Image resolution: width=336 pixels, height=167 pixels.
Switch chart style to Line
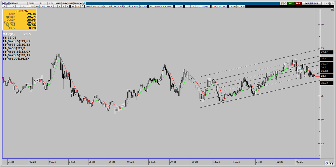[164, 6]
